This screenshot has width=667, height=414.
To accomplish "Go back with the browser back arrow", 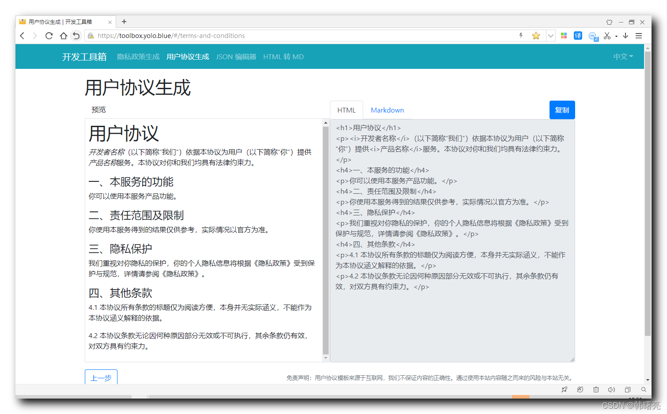I will [22, 36].
